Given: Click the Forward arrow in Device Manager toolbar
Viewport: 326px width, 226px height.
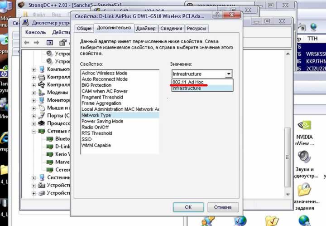Looking at the screenshot, I should point(36,43).
